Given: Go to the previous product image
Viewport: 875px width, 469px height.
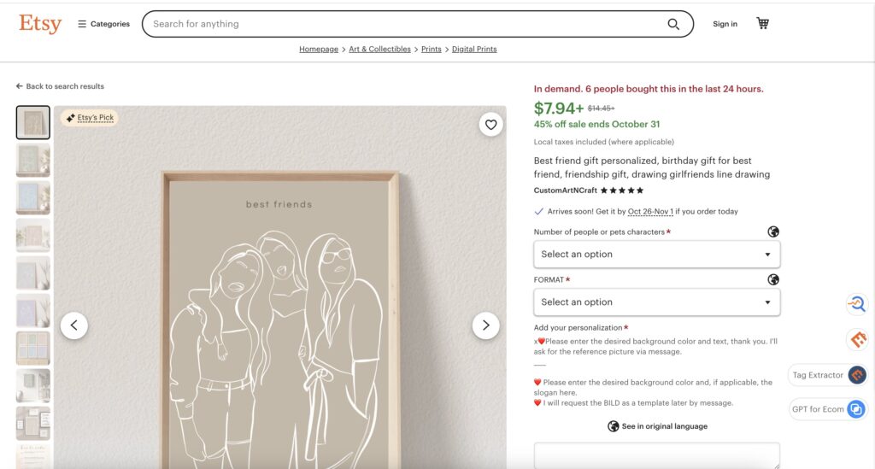Looking at the screenshot, I should click(74, 325).
